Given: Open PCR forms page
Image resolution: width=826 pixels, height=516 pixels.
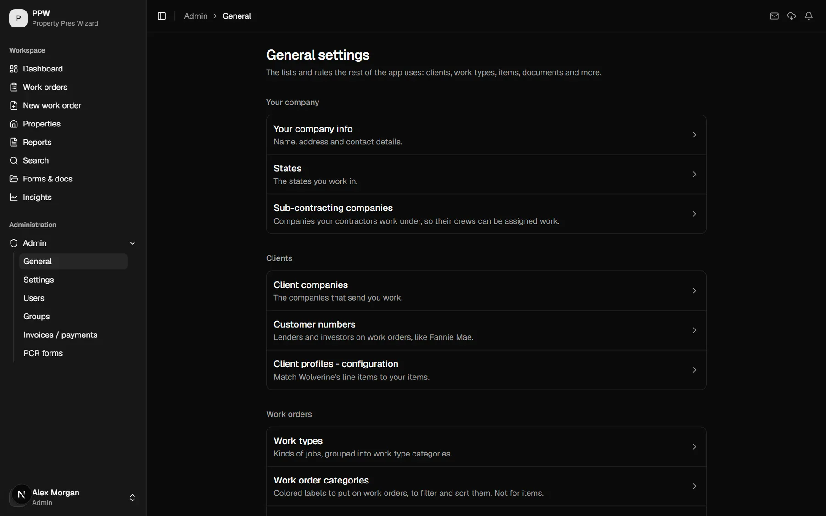Looking at the screenshot, I should tap(73, 353).
